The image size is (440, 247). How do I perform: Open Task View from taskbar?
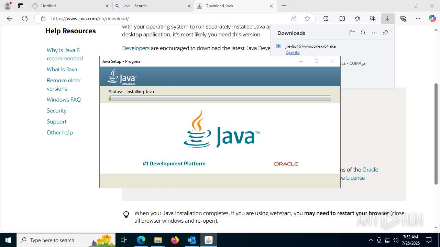[x=124, y=240]
